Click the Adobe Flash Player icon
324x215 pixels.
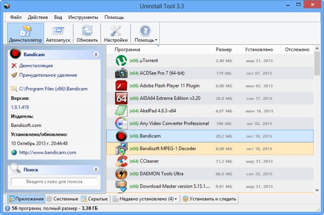[x=122, y=85]
